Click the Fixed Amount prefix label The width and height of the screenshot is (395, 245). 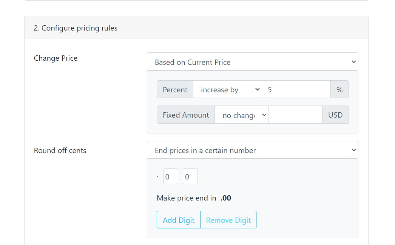pyautogui.click(x=186, y=115)
